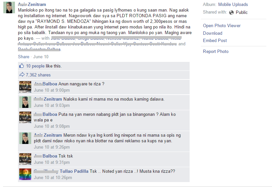
Task: Open Tullao Padilla commenter name
Action: coord(74,171)
